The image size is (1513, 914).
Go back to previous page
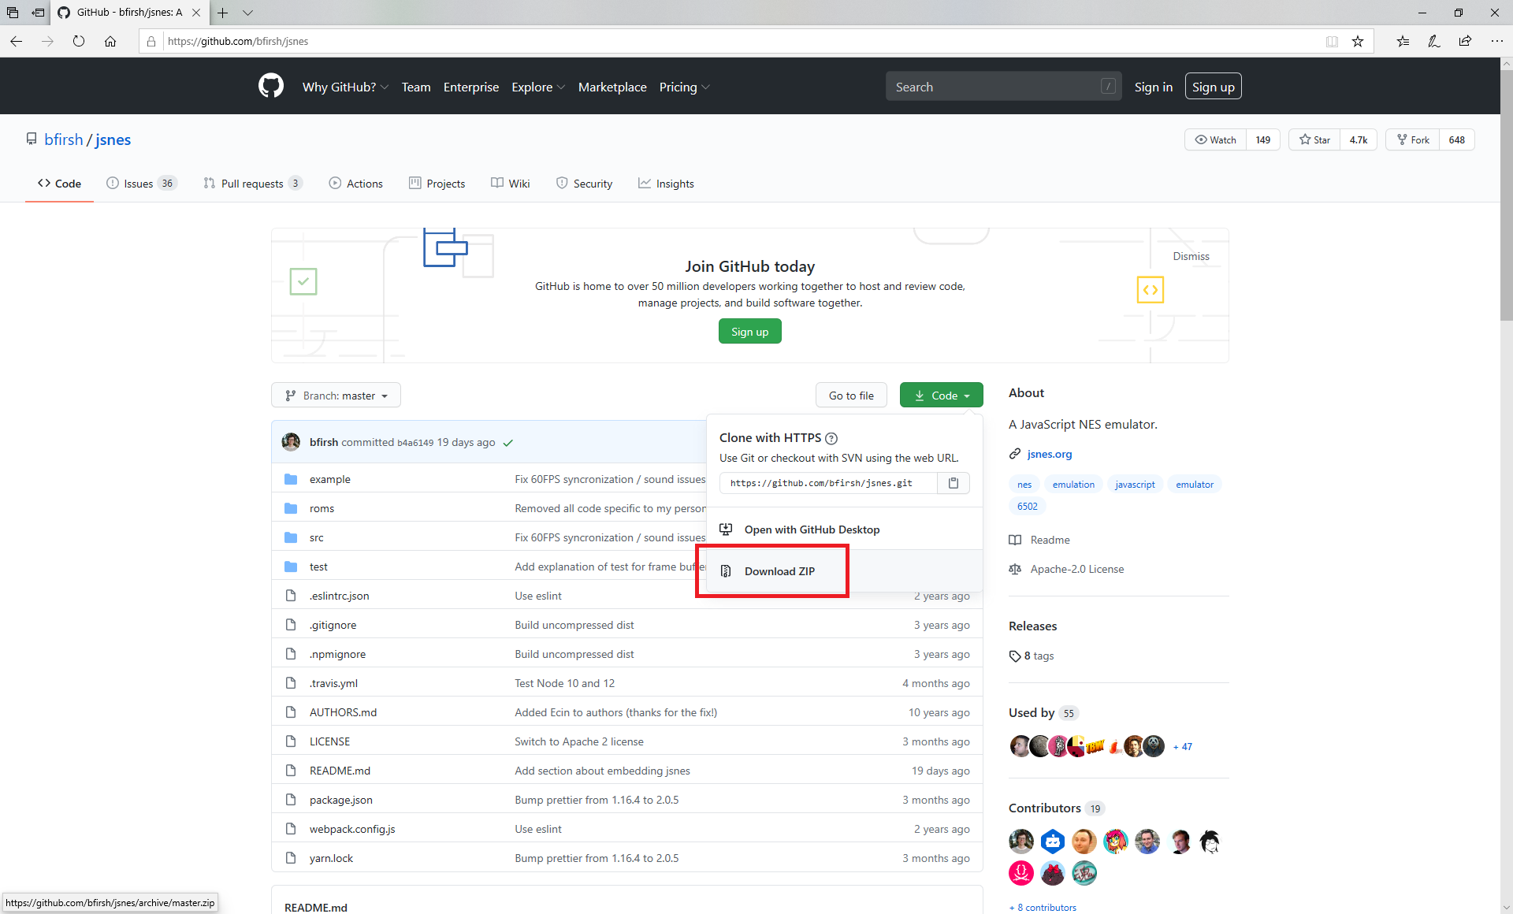(17, 41)
